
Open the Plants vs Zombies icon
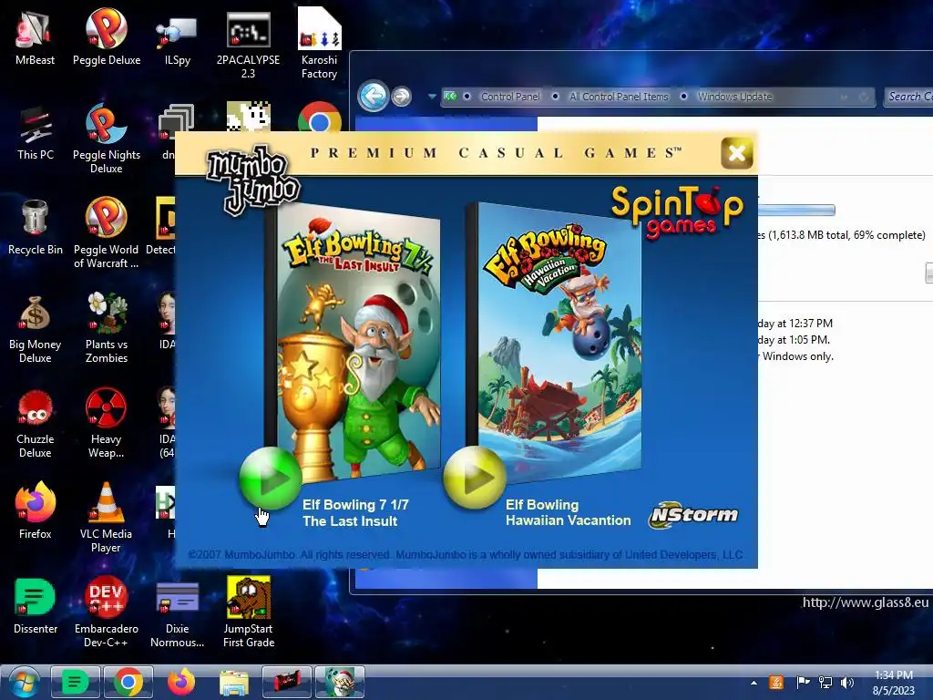[107, 328]
